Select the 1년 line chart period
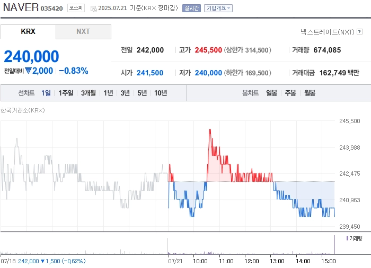Screen dimensions: 371x268 (x=108, y=93)
